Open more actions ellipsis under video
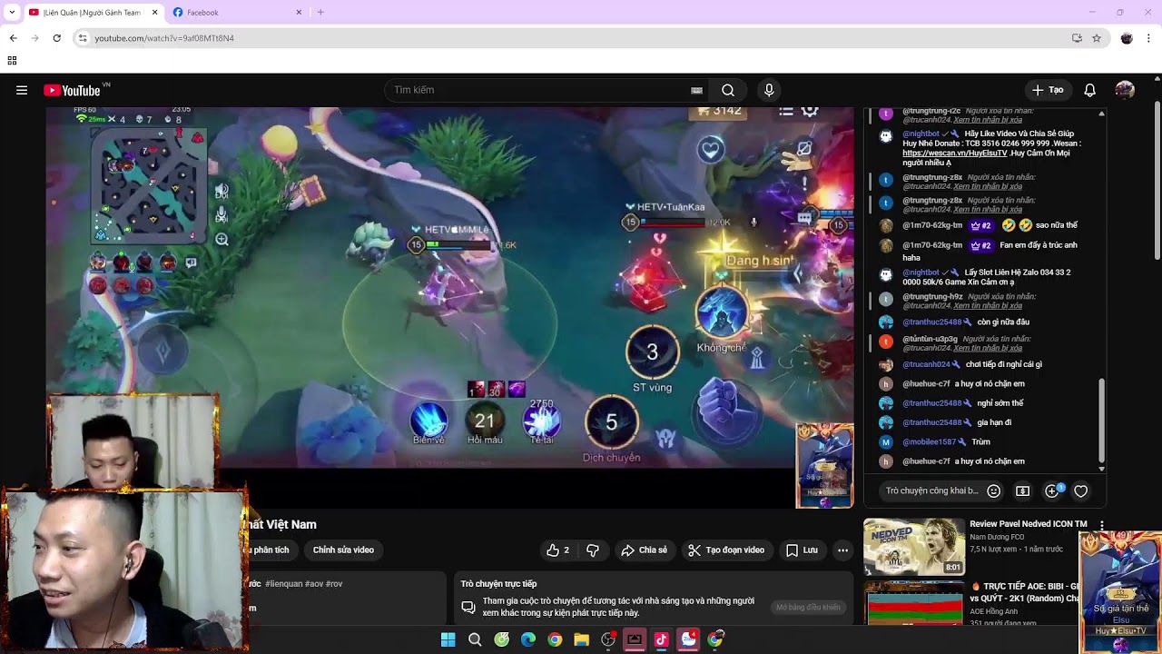The height and width of the screenshot is (654, 1162). click(x=843, y=550)
